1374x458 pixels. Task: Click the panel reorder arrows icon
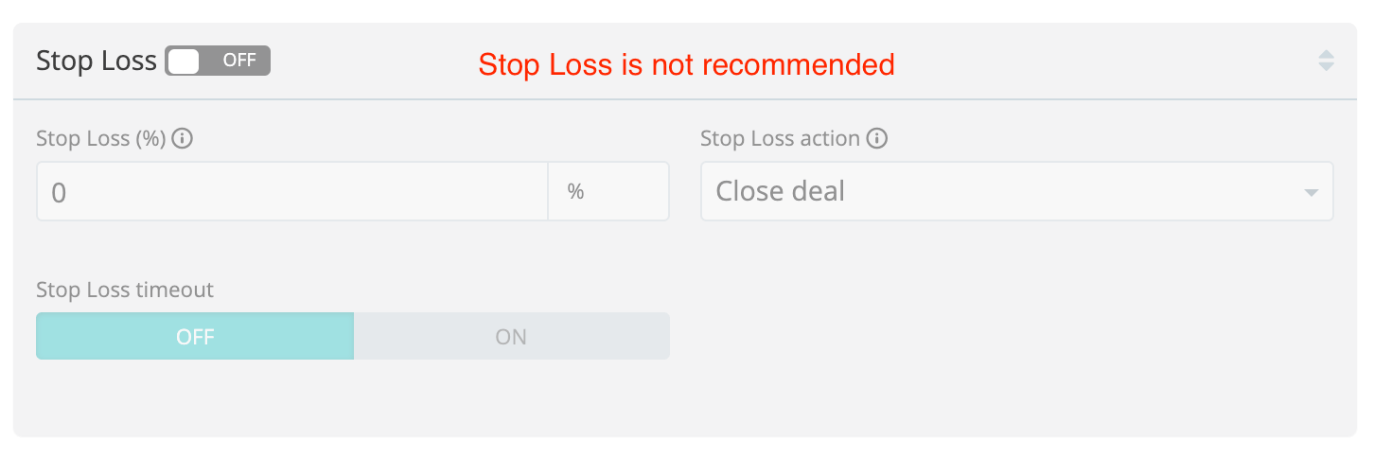tap(1326, 61)
